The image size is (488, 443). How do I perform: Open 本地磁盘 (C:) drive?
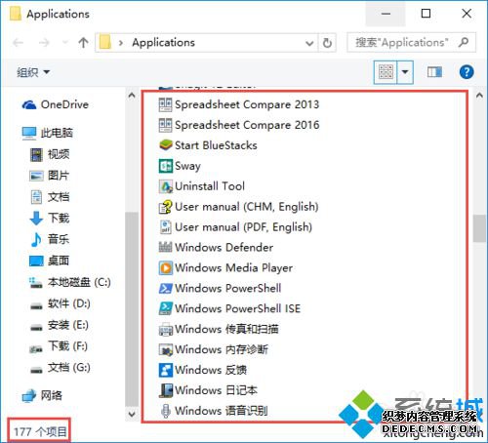point(70,282)
